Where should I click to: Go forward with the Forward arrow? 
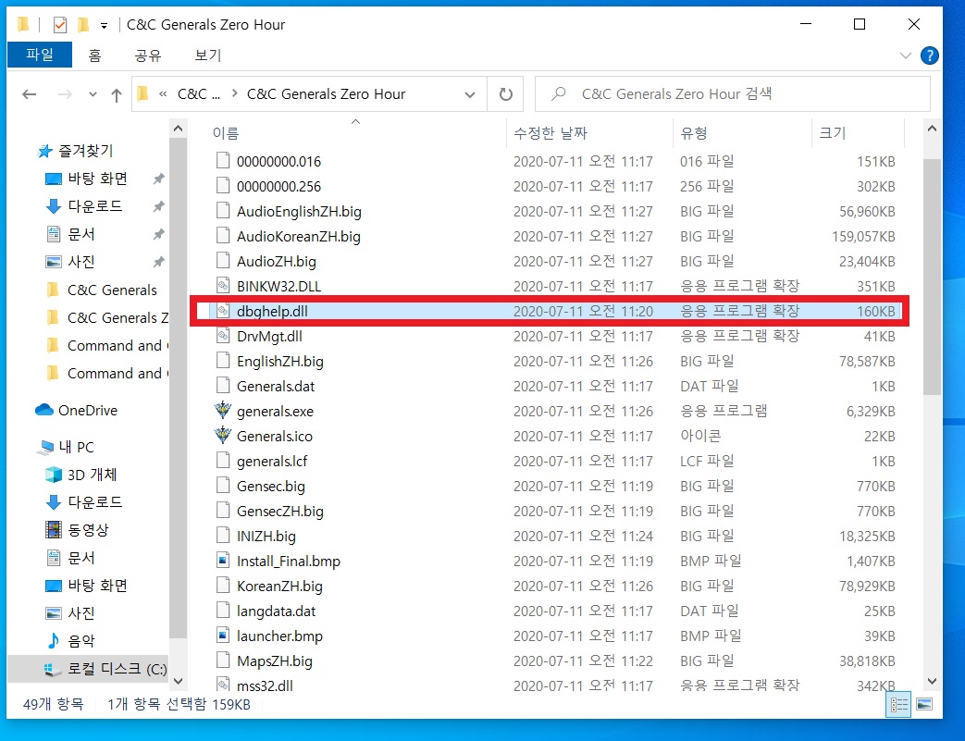pyautogui.click(x=65, y=94)
